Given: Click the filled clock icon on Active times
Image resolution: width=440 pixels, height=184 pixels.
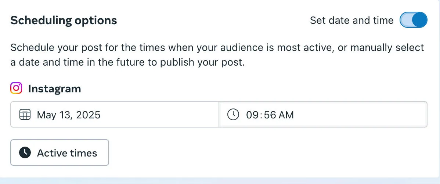Looking at the screenshot, I should [25, 152].
